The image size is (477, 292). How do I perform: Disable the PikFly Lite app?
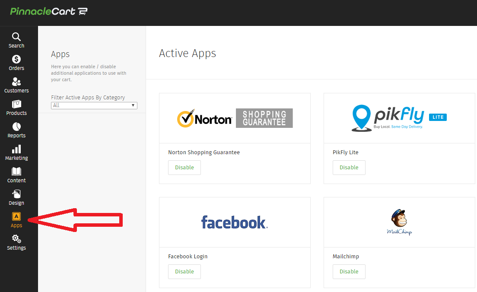click(x=349, y=168)
